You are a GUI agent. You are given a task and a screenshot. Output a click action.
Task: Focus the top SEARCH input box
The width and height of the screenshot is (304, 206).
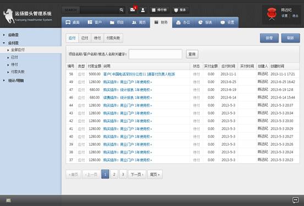100,10
